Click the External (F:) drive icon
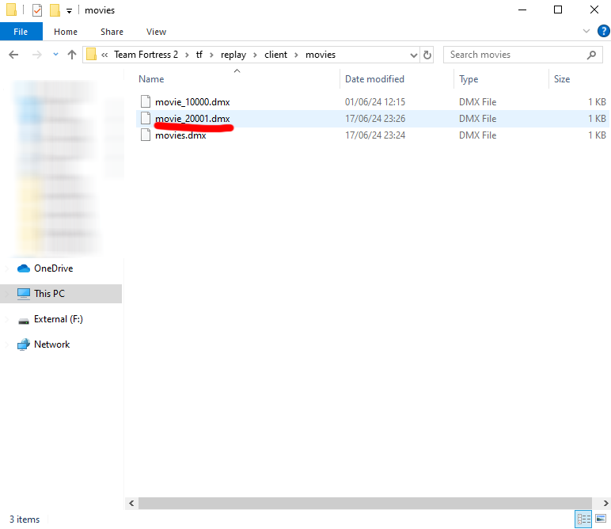611x529 pixels. coord(24,322)
